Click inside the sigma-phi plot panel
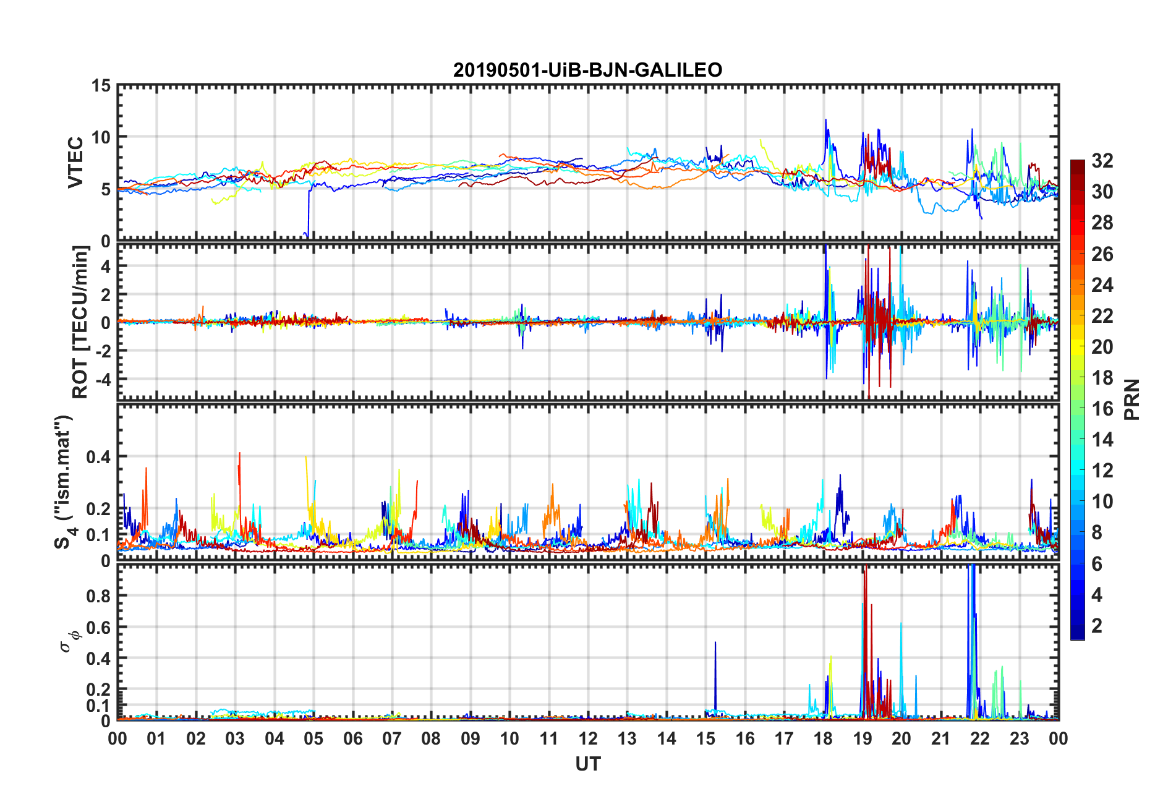1176x799 pixels. (588, 642)
